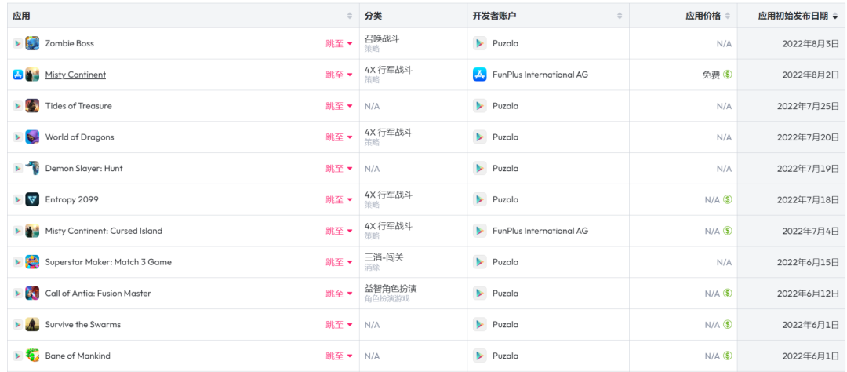This screenshot has width=847, height=372.
Task: Click the Call of Antia app icon
Action: click(x=32, y=293)
